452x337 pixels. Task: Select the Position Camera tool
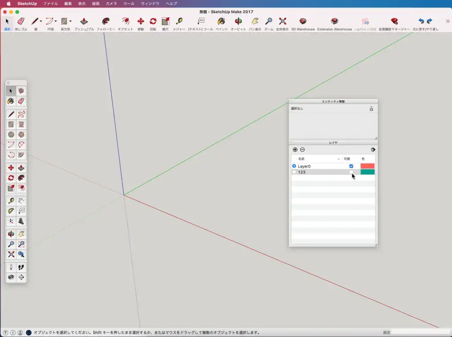point(11,267)
